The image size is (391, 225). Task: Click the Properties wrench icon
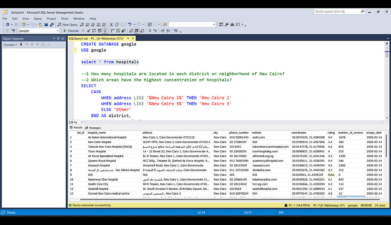[x=226, y=25]
